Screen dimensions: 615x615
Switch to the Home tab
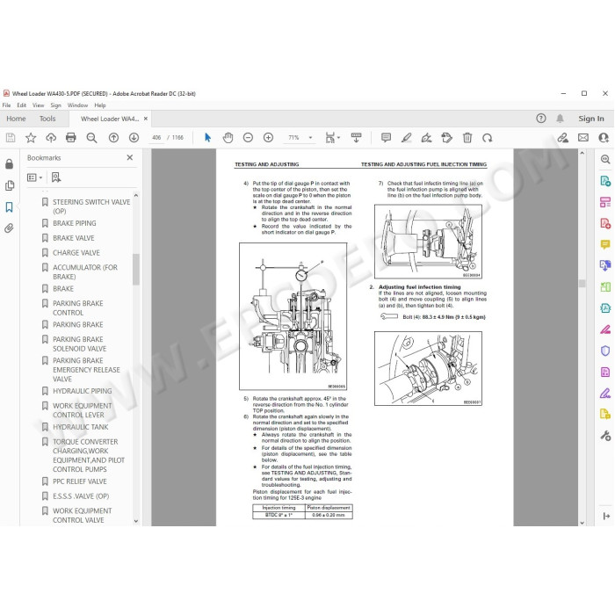(x=16, y=119)
